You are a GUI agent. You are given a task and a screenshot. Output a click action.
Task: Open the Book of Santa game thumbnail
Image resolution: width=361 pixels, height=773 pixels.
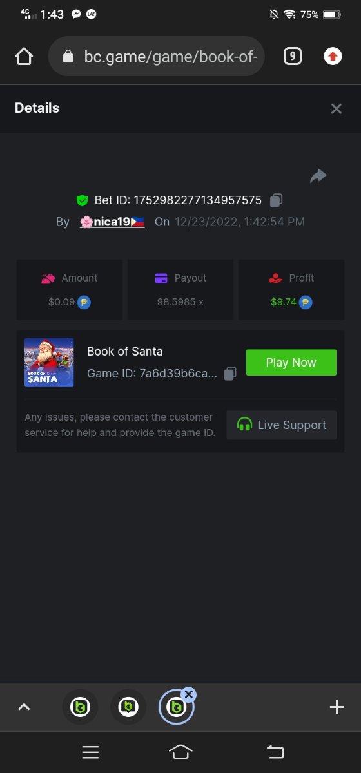click(49, 363)
